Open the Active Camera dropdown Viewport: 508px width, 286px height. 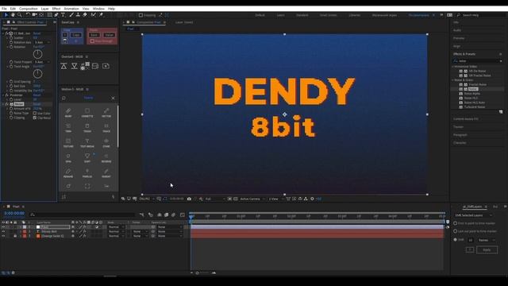pyautogui.click(x=252, y=199)
